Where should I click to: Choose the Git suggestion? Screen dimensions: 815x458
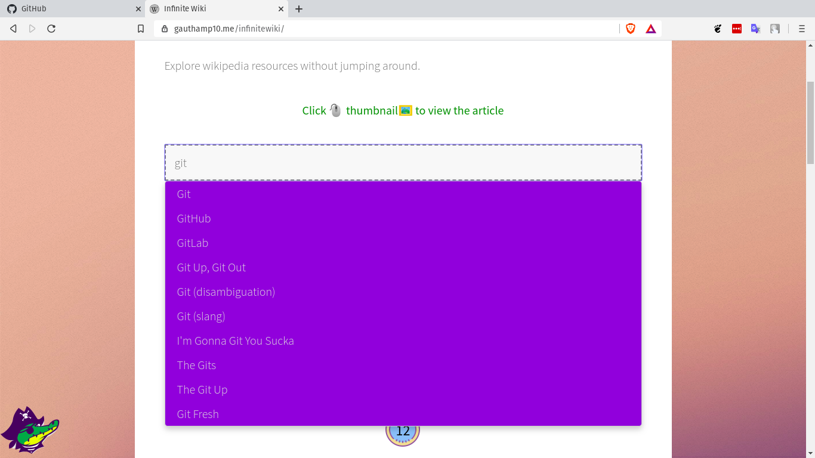click(403, 194)
